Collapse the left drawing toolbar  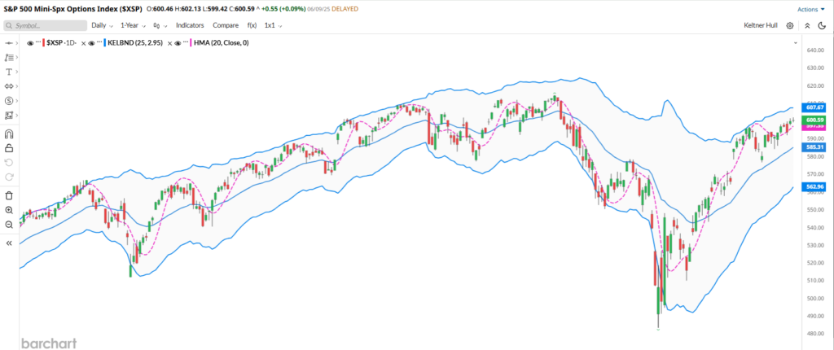coord(9,243)
